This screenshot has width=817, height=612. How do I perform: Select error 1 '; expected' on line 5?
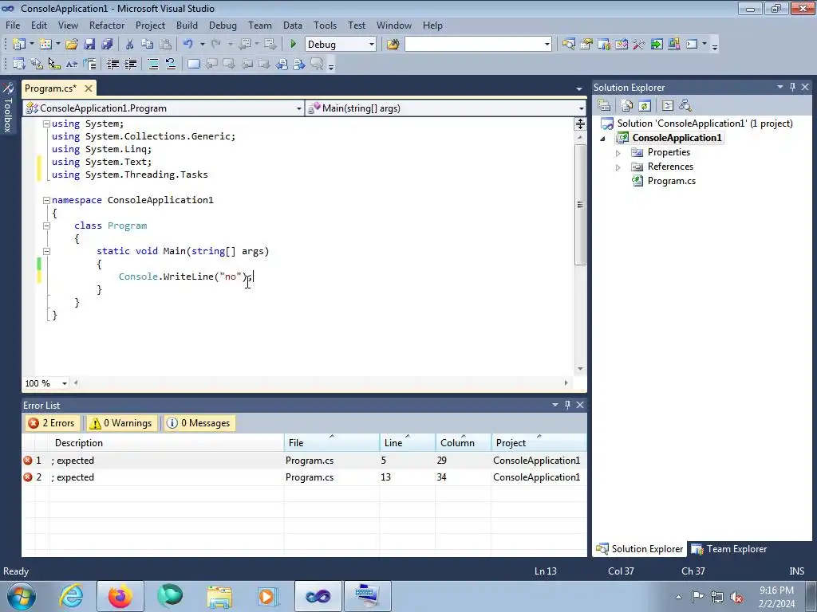tap(304, 461)
